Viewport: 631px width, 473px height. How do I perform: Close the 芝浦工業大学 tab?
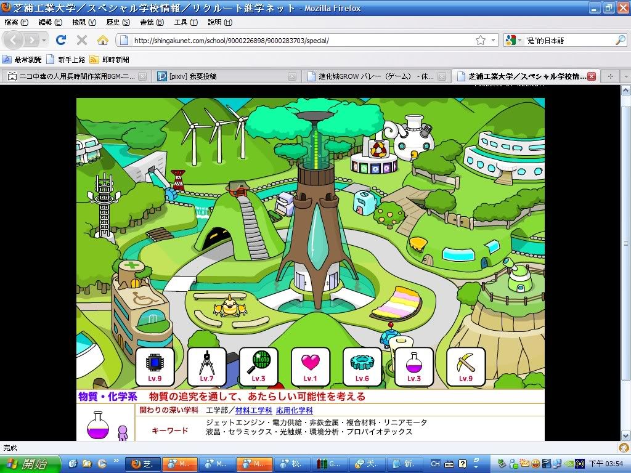coord(592,76)
